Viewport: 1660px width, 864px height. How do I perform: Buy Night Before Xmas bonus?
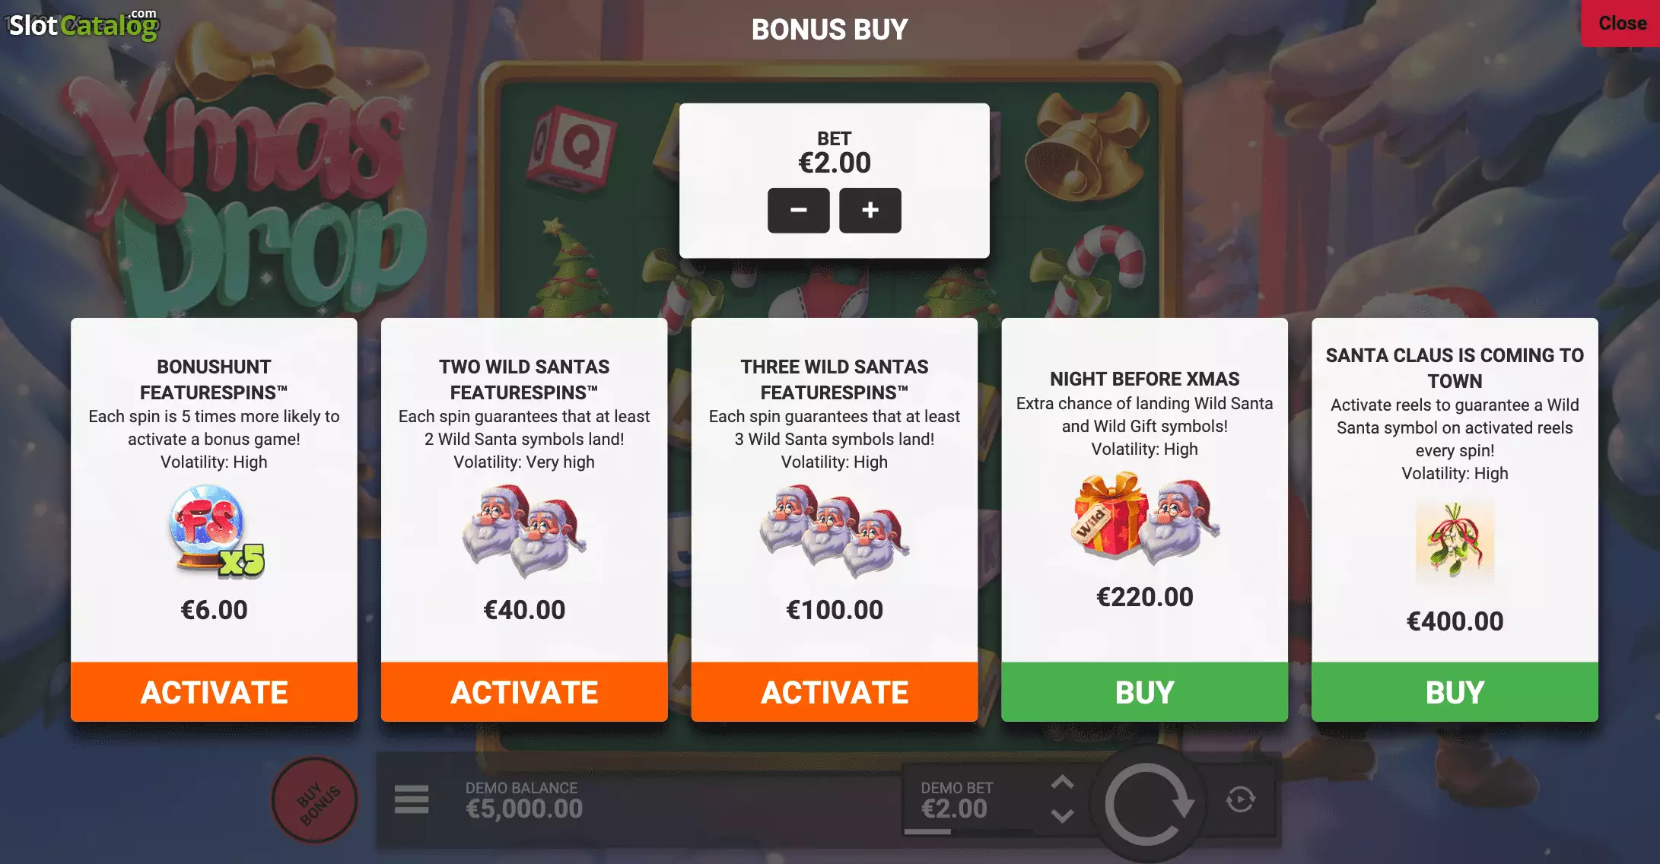click(x=1145, y=692)
